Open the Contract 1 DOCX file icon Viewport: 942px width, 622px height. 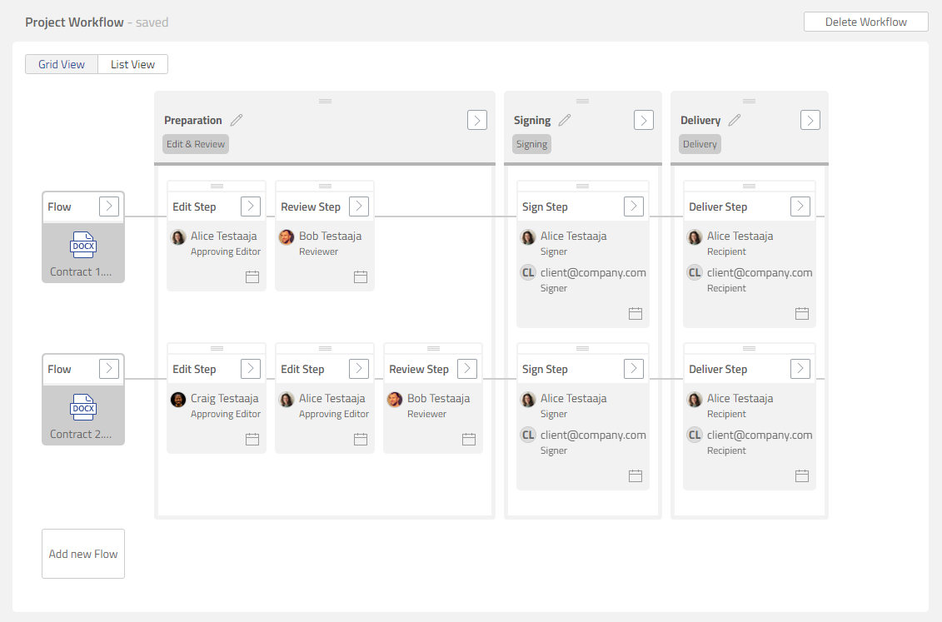point(83,245)
